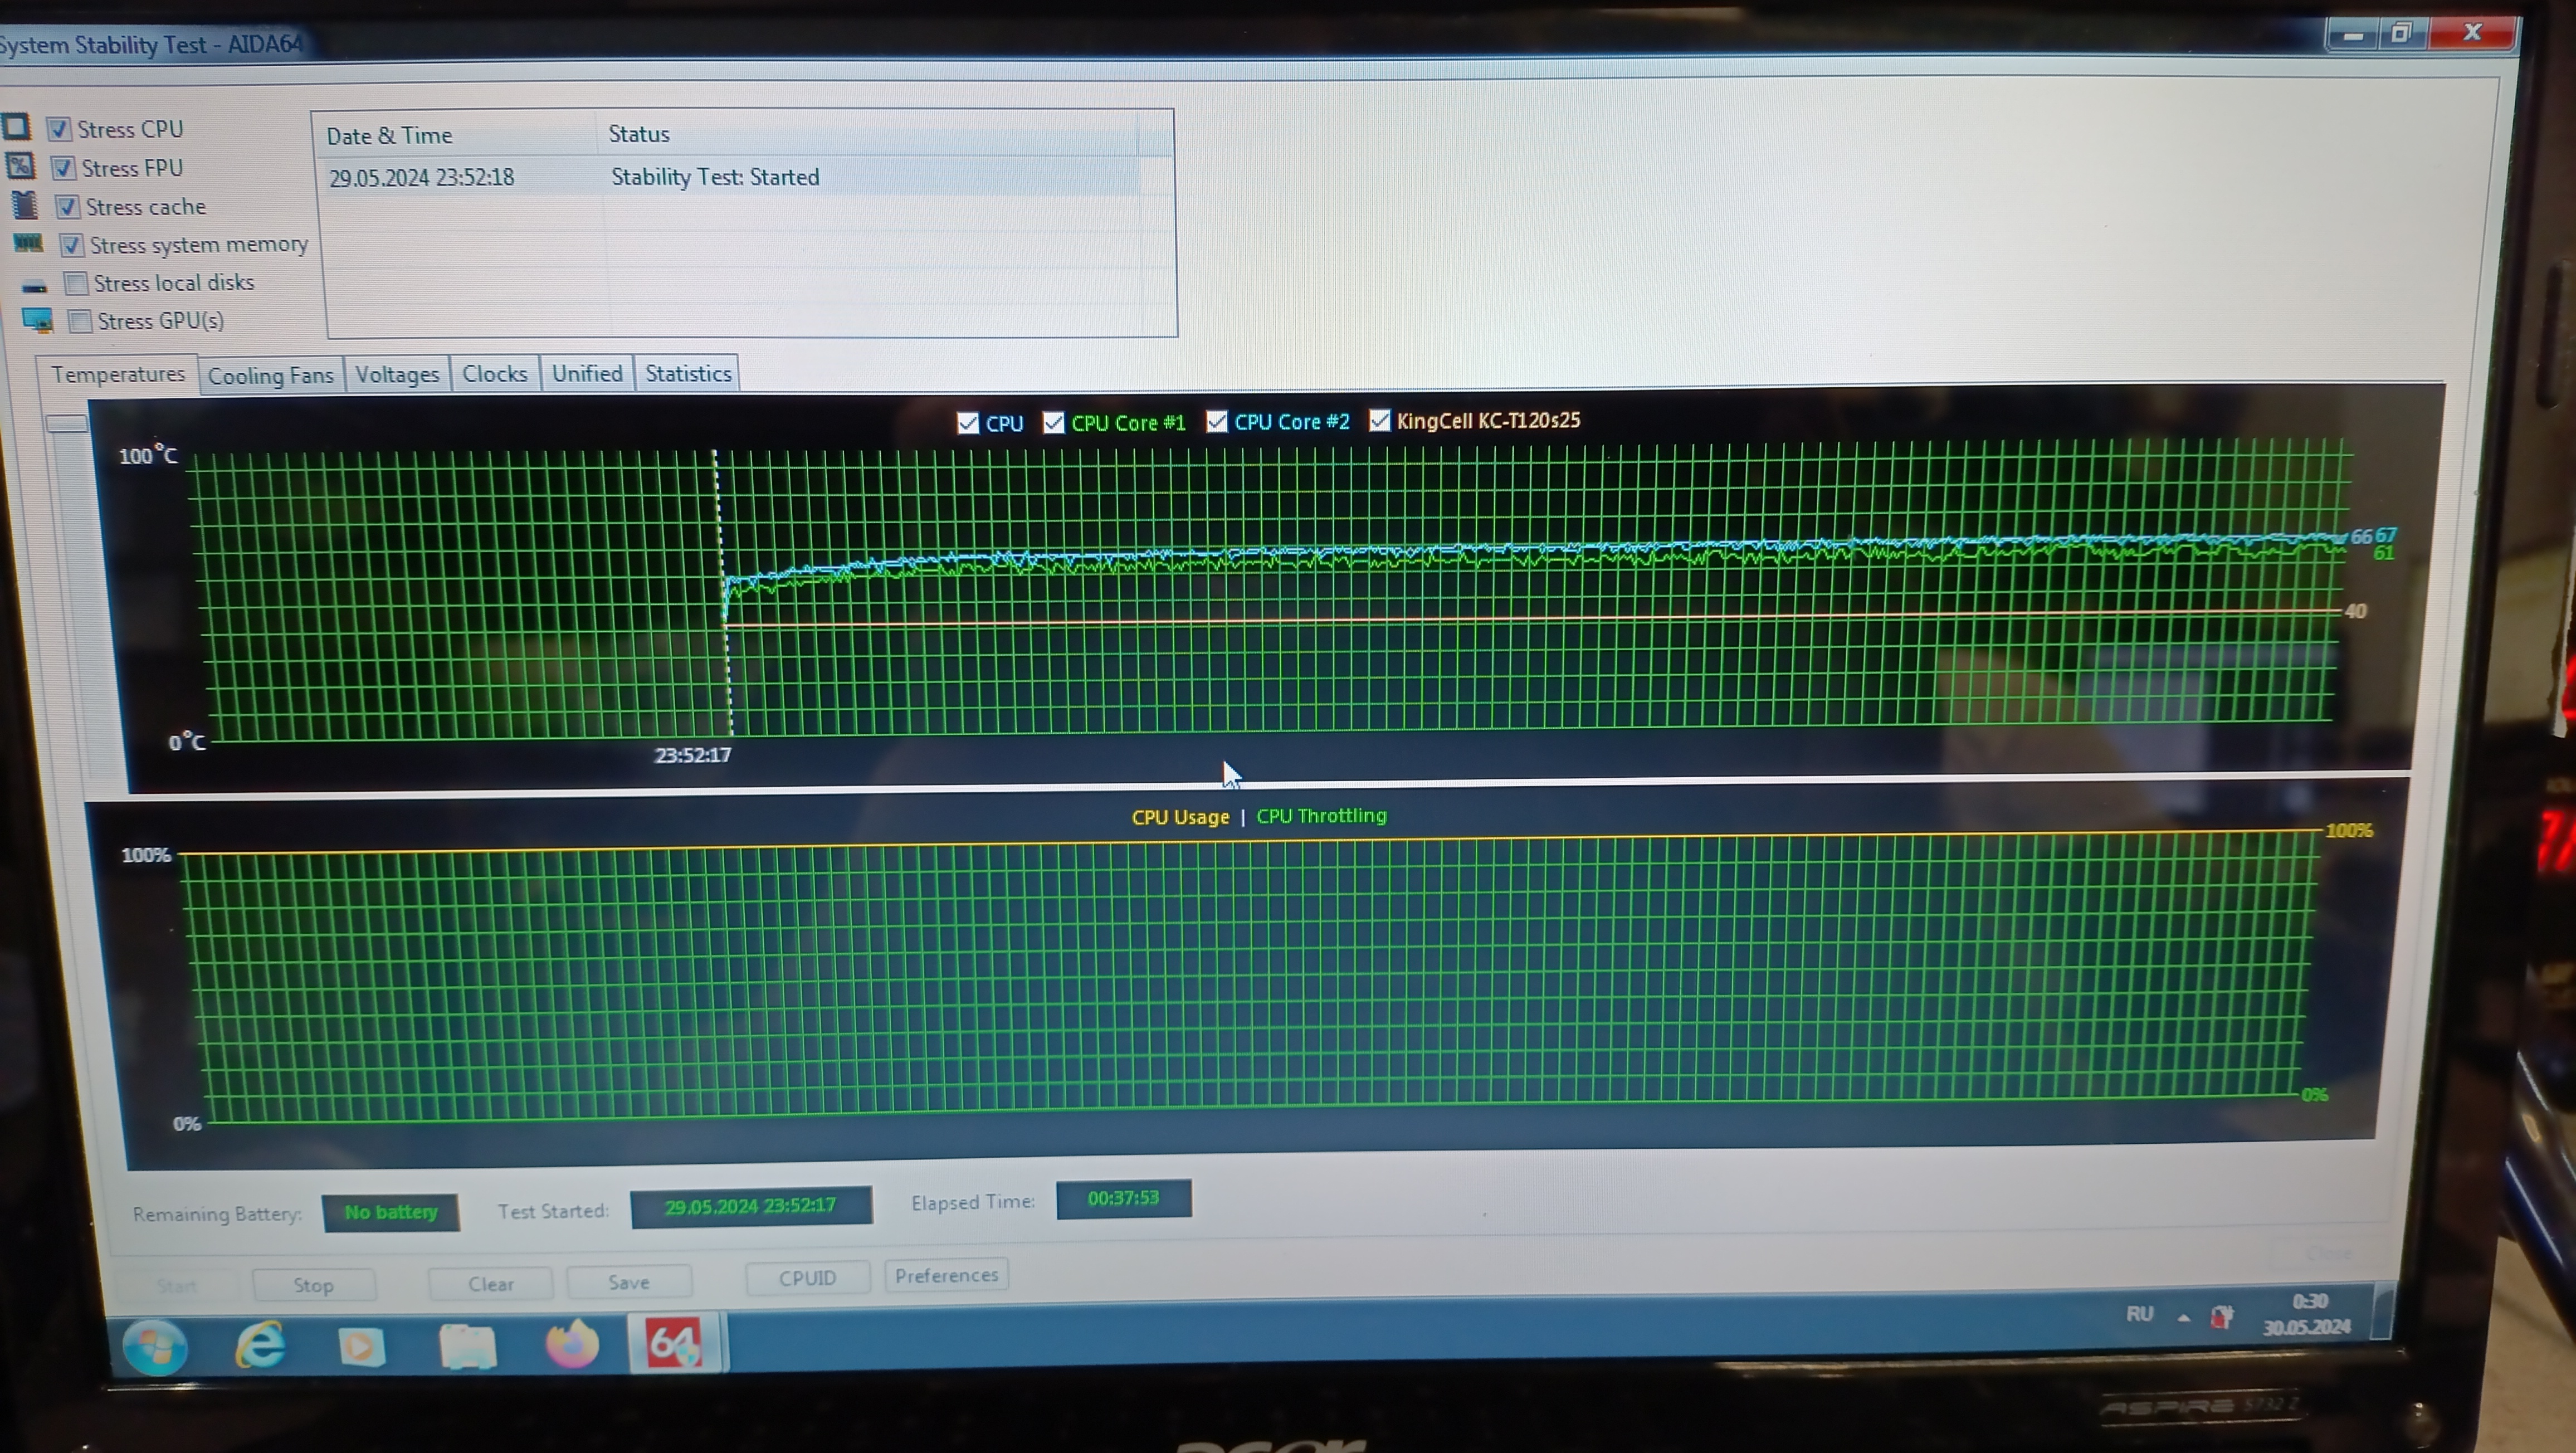Image resolution: width=2576 pixels, height=1453 pixels.
Task: Click the cache chip icon beside Stress cache
Action: tap(24, 205)
